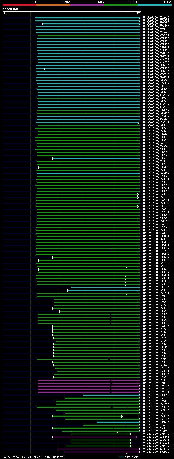The image size is (174, 459).
Task: Select label UniRef100_A9SNA2
Action: 156,269
